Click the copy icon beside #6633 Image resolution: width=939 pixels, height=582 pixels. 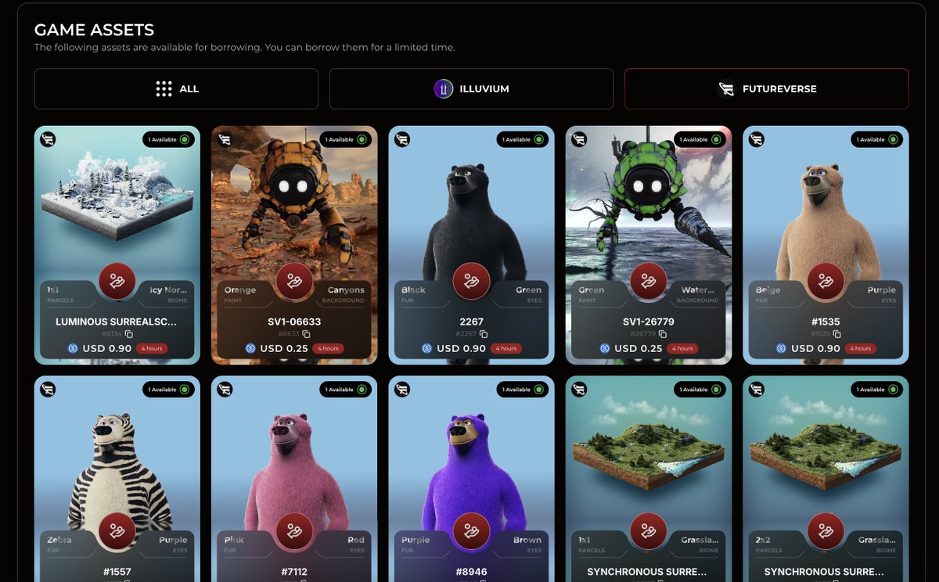pos(306,332)
